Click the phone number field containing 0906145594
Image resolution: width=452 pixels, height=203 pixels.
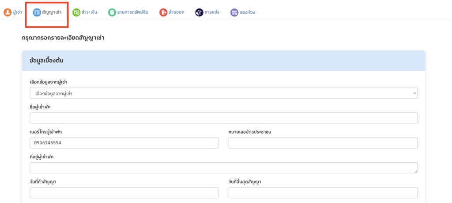124,143
